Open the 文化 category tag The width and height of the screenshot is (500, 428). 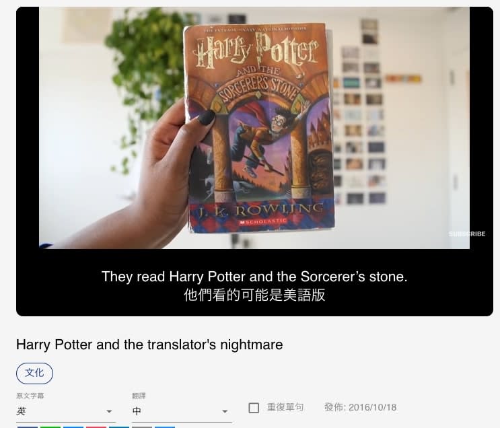(x=34, y=373)
